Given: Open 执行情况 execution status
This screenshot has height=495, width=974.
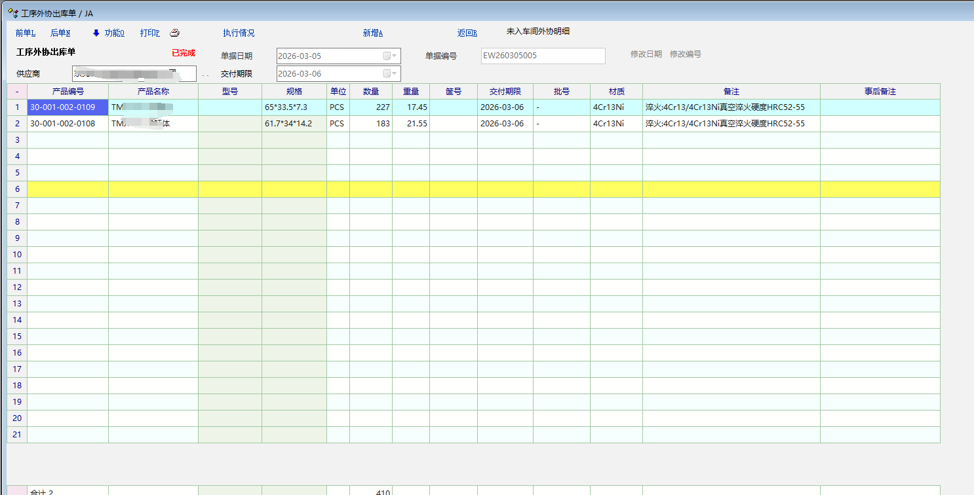Looking at the screenshot, I should 239,33.
